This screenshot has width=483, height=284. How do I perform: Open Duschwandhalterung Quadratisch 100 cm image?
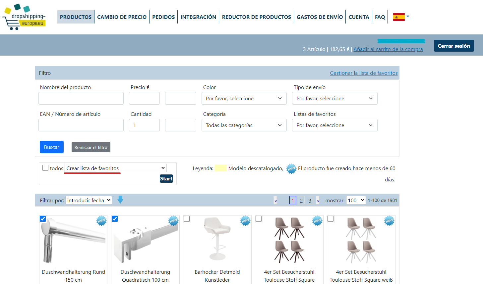(145, 241)
